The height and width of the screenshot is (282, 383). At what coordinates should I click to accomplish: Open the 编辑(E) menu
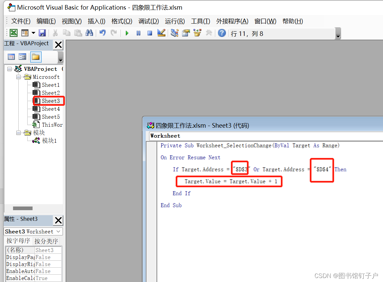click(46, 21)
